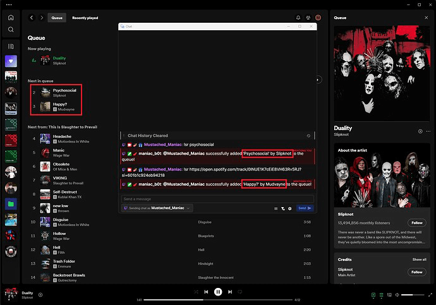Follow Slipknot in the Credits section
Image resolution: width=436 pixels, height=305 pixels.
pyautogui.click(x=417, y=272)
